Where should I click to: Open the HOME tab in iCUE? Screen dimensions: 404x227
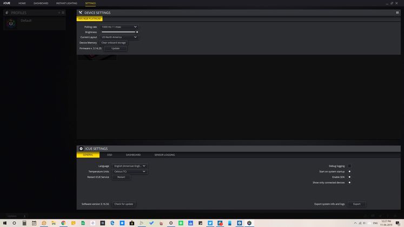click(22, 3)
